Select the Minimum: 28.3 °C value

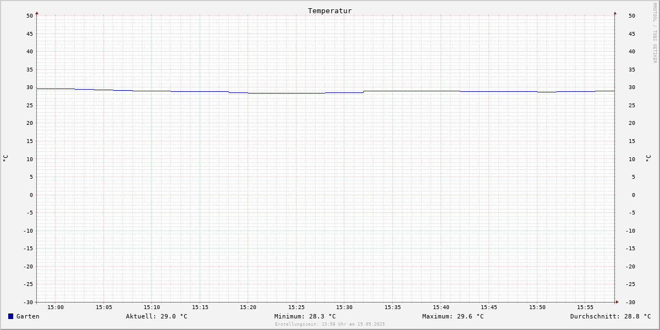(305, 316)
